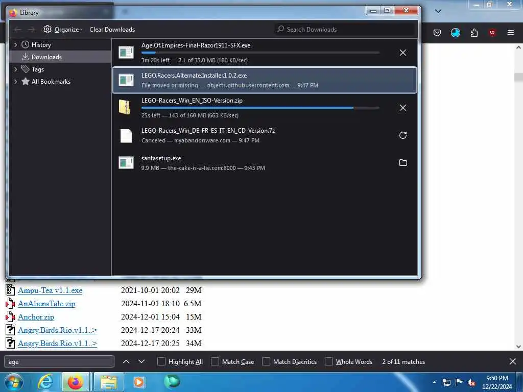Screen dimensions: 523x392
Task: Click the Action Center flag tray icon
Action: coord(459,382)
